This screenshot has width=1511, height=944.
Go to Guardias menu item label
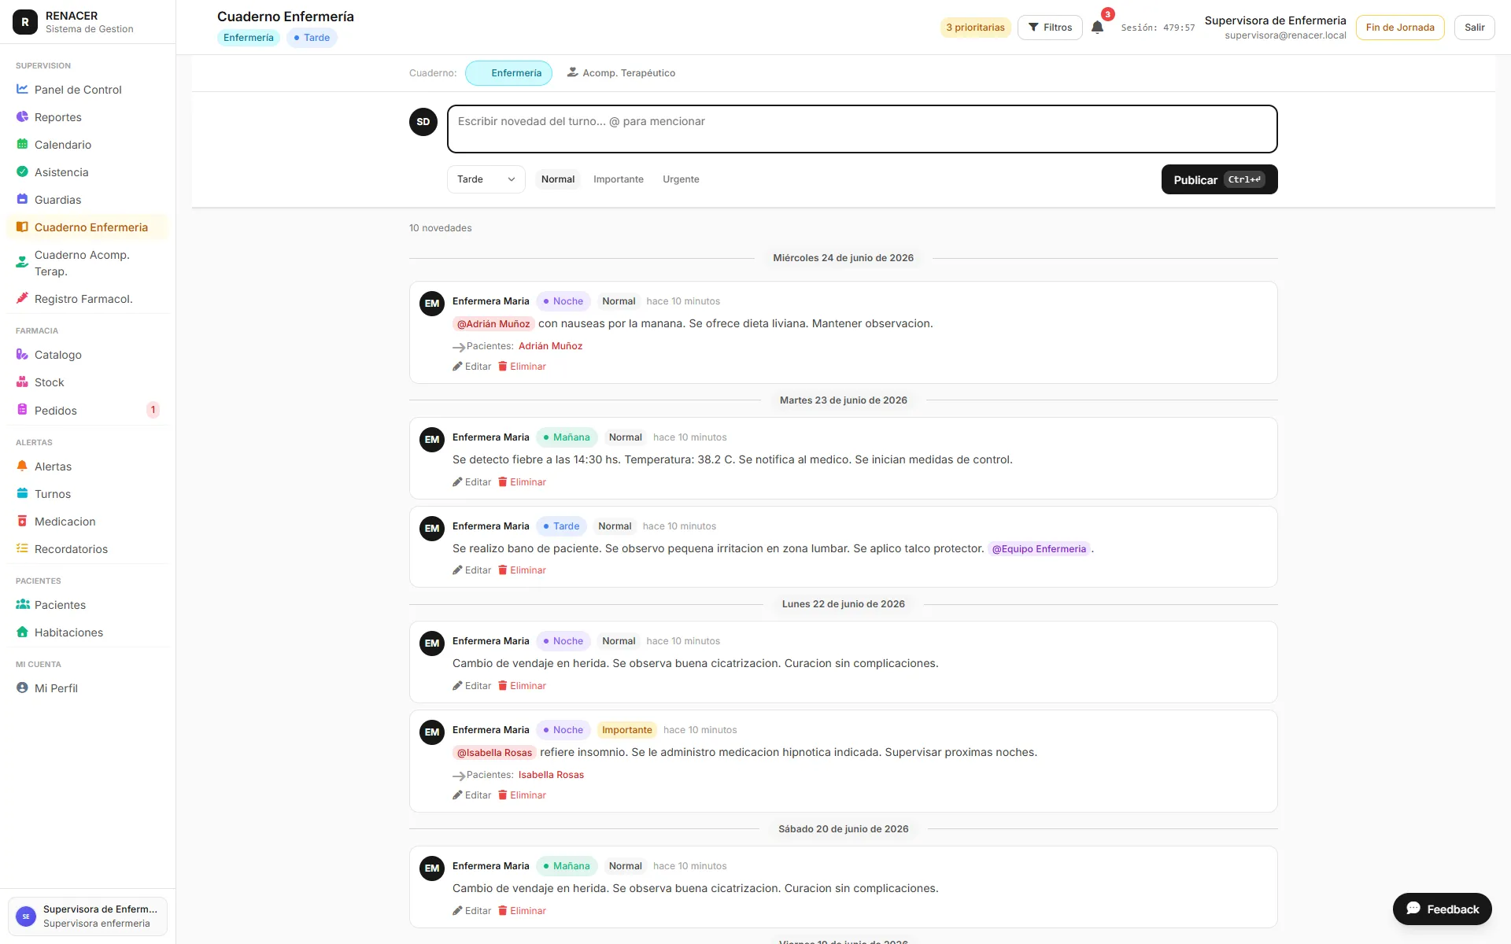[58, 200]
